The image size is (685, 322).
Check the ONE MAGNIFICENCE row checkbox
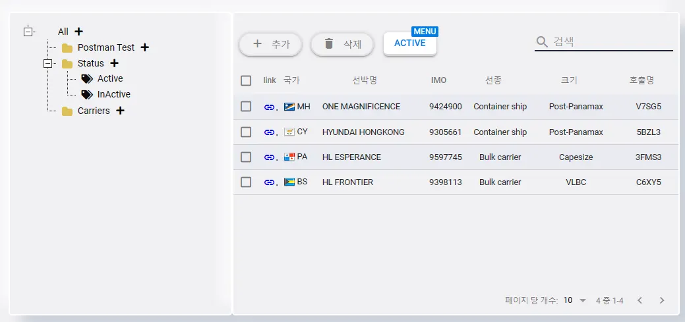pyautogui.click(x=246, y=107)
